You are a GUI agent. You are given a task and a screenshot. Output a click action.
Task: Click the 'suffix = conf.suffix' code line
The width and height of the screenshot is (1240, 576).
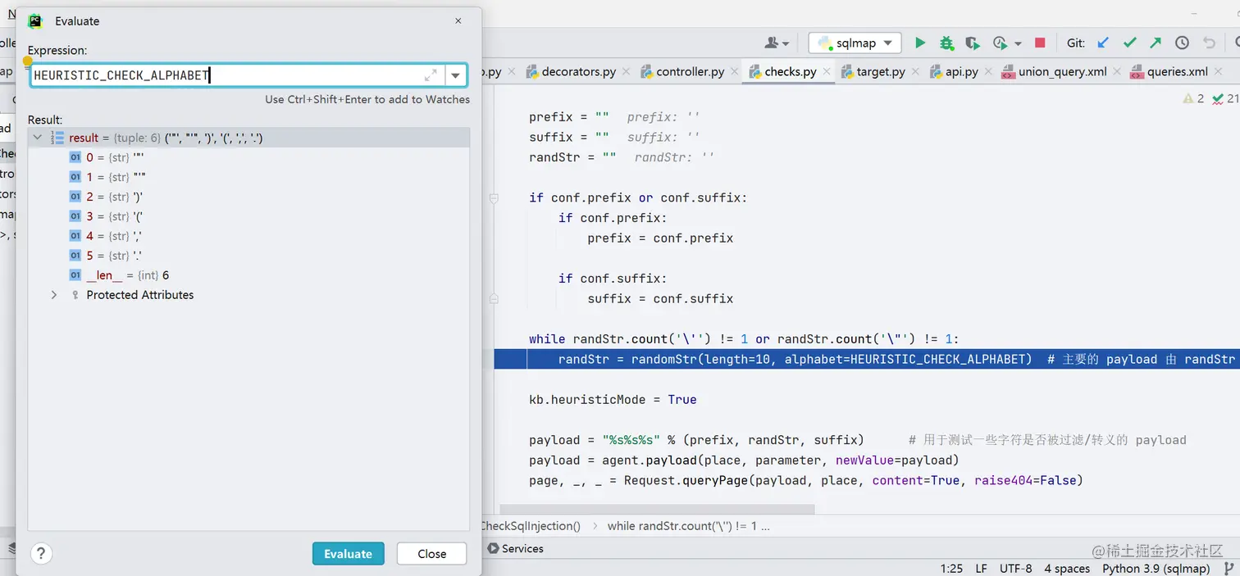click(x=660, y=298)
